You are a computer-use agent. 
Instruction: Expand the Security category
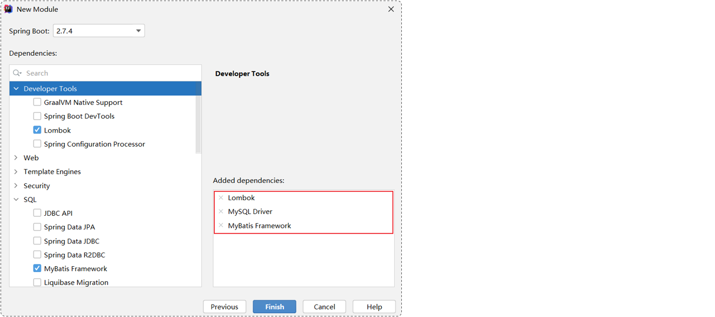click(16, 186)
